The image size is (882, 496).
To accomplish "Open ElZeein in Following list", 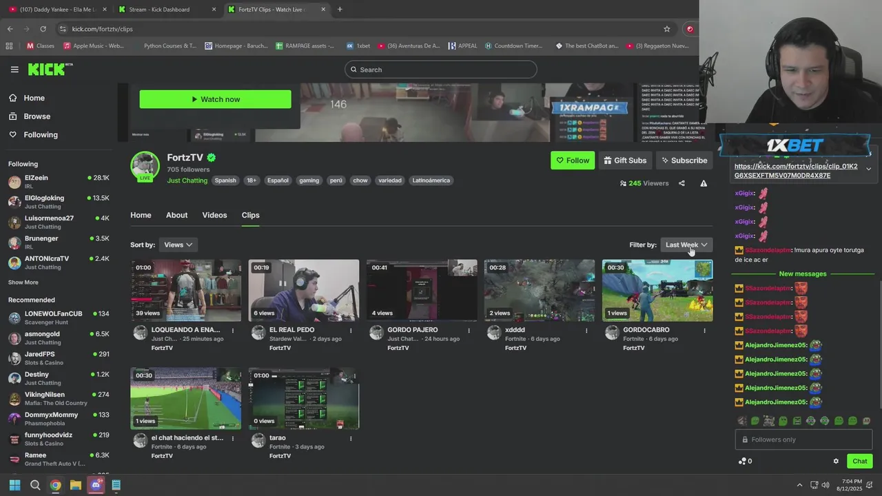I will click(59, 182).
